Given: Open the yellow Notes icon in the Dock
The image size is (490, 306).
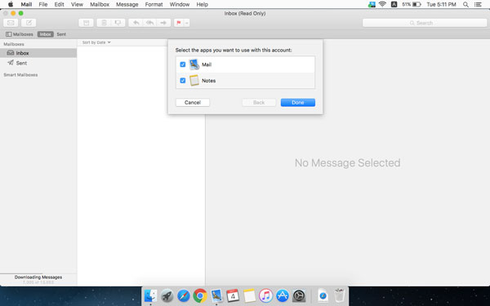Looking at the screenshot, I should coord(249,295).
